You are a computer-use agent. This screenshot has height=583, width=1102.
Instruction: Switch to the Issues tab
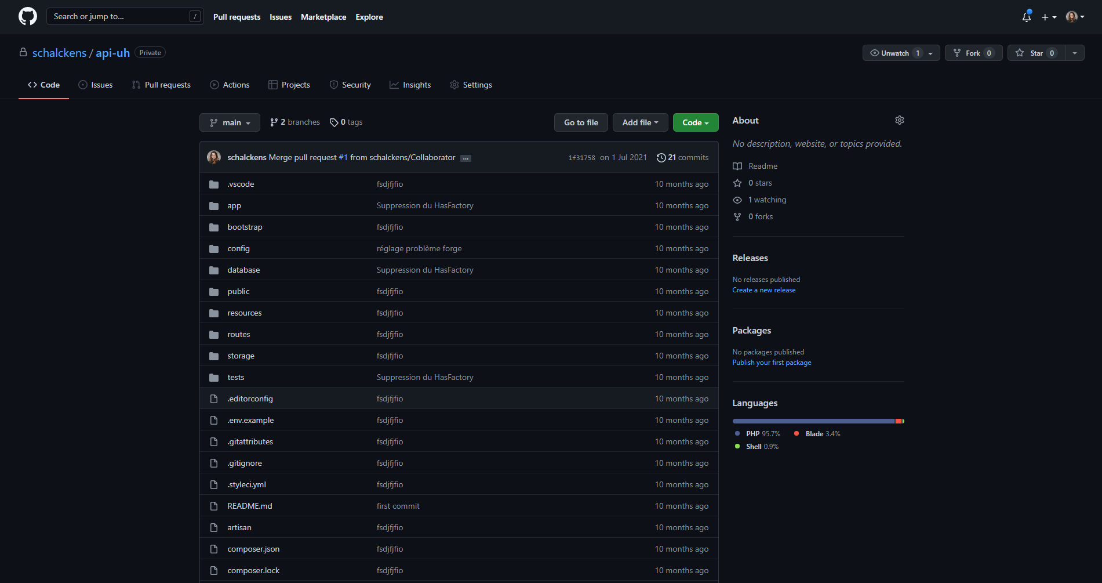point(96,85)
